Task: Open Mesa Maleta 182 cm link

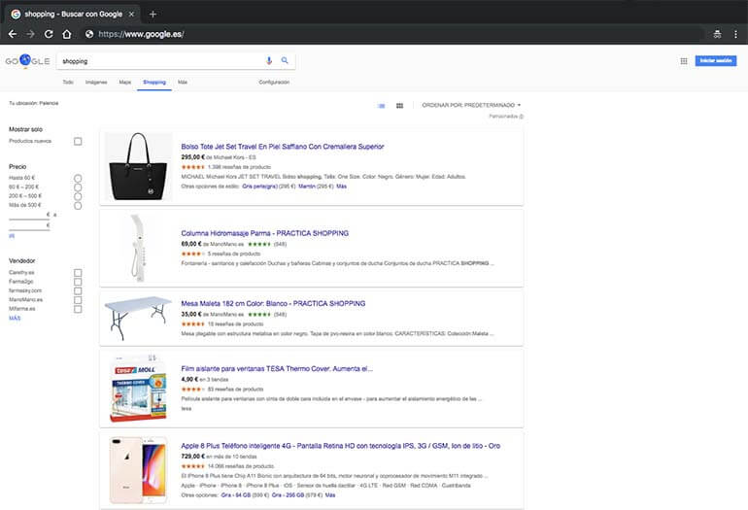Action: click(273, 303)
